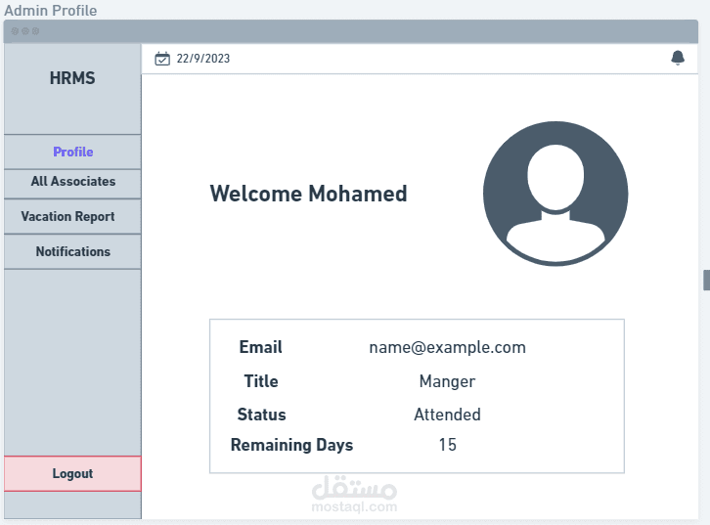Click the email value name@example.com
This screenshot has width=710, height=525.
point(447,348)
